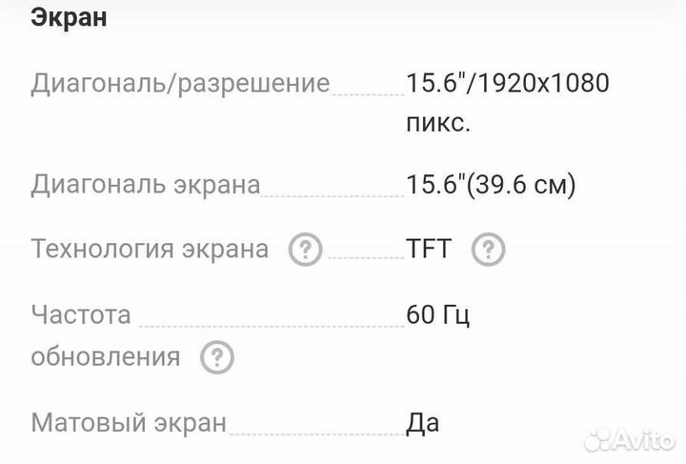This screenshot has width=686, height=464.
Task: Click the Технология экрана label text
Action: pyautogui.click(x=150, y=250)
